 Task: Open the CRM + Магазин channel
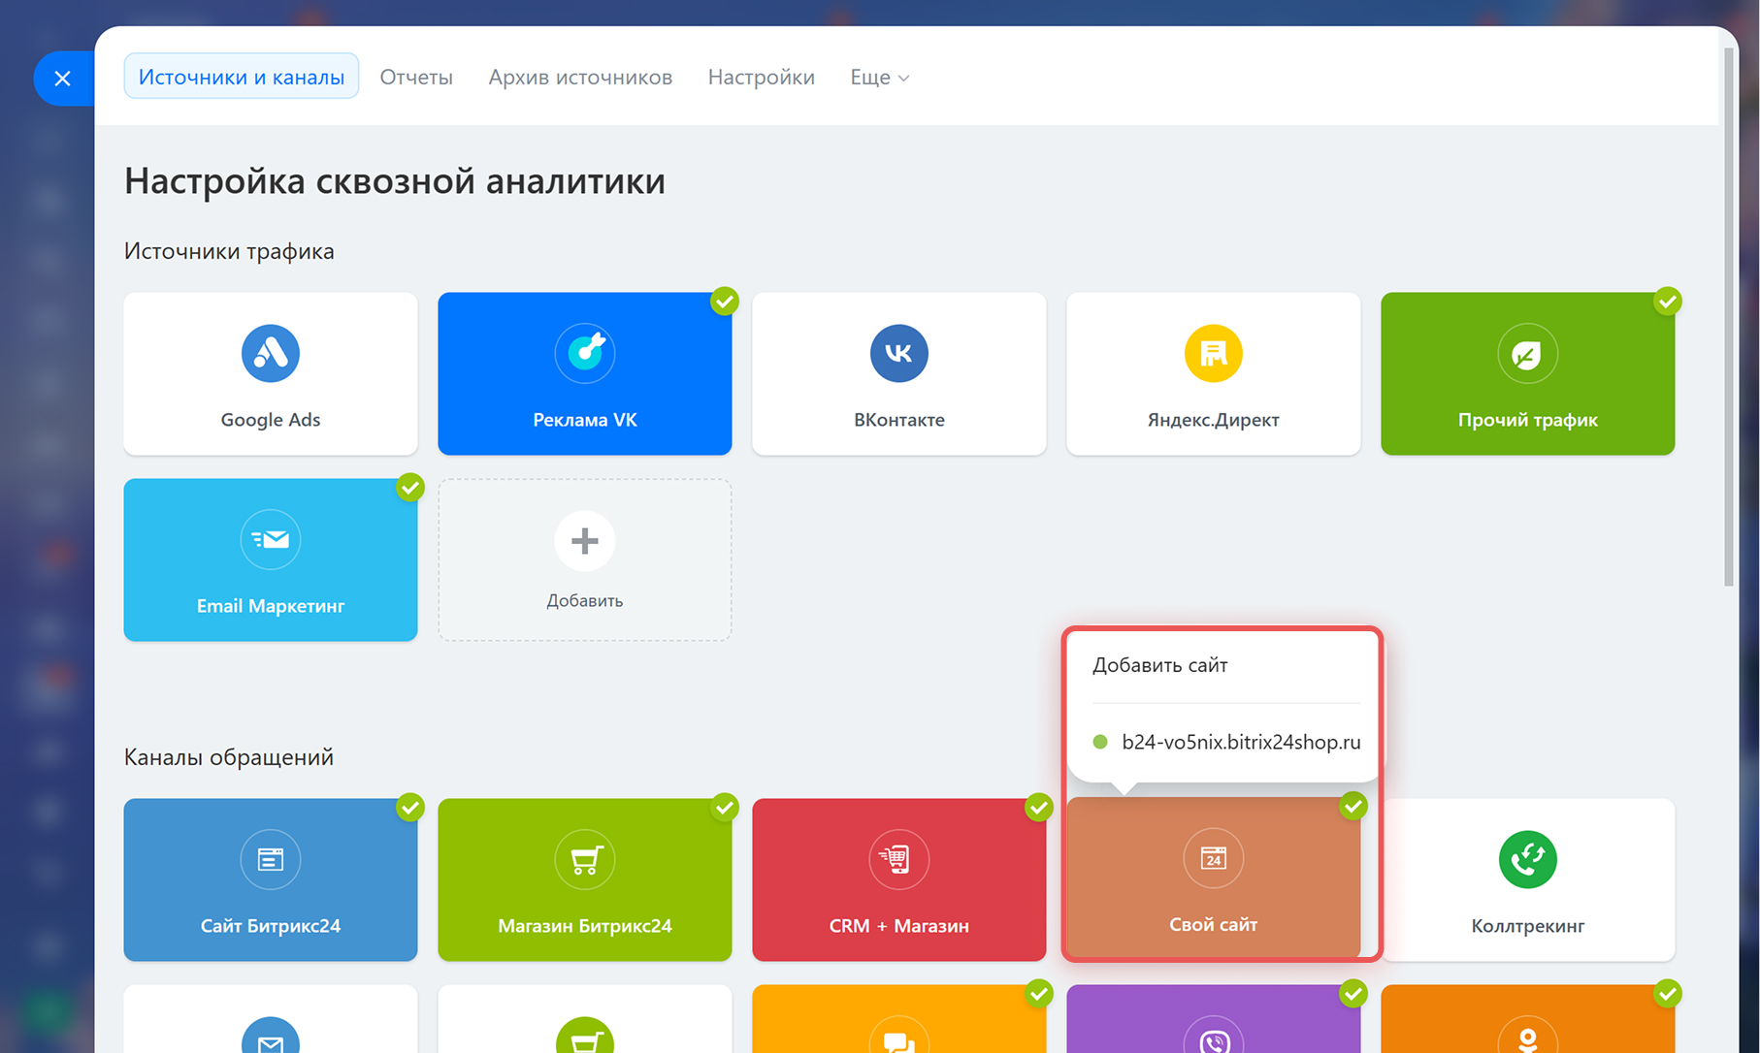click(899, 879)
